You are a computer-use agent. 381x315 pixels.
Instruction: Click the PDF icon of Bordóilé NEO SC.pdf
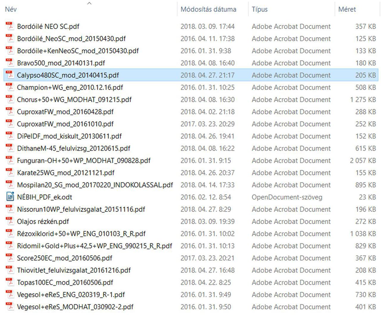tap(10, 26)
